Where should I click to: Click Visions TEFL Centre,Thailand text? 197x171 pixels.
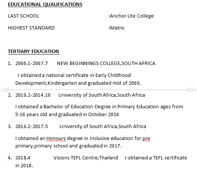(x=86, y=158)
